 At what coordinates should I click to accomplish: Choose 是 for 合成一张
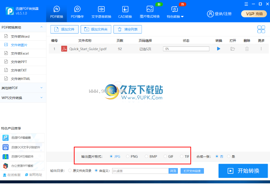231,157
